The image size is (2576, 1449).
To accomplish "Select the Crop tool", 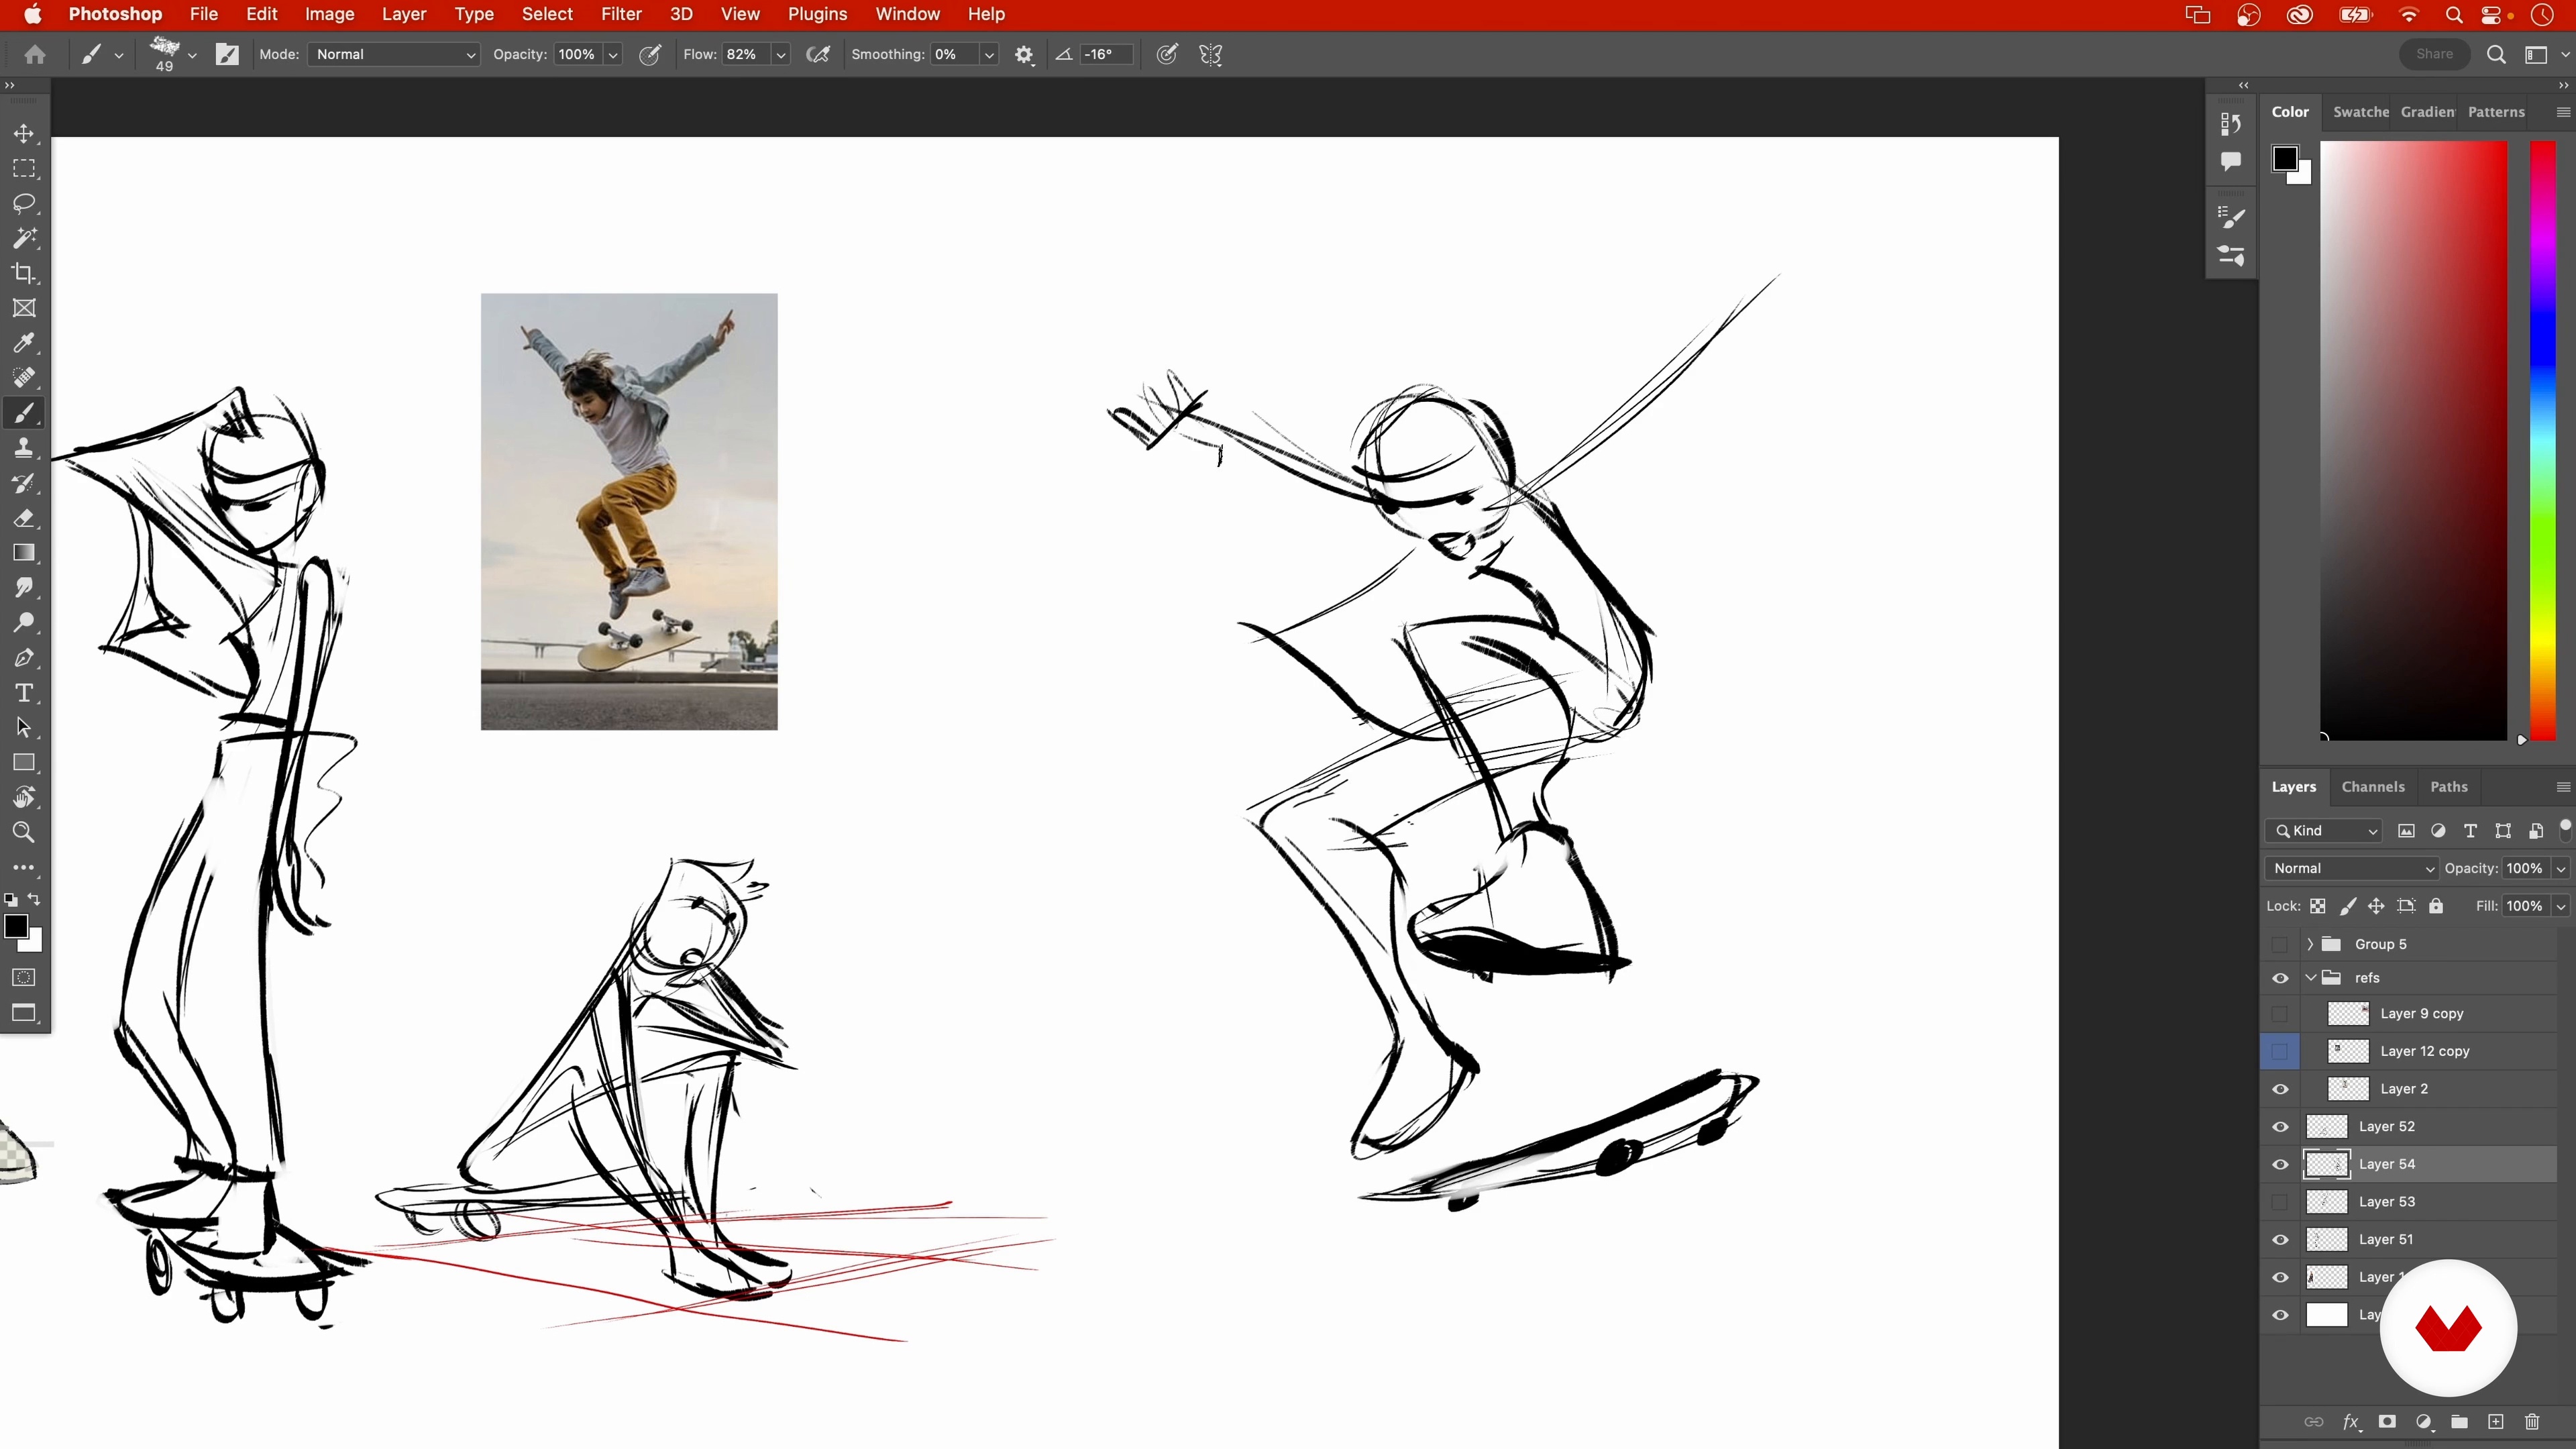I will [24, 273].
